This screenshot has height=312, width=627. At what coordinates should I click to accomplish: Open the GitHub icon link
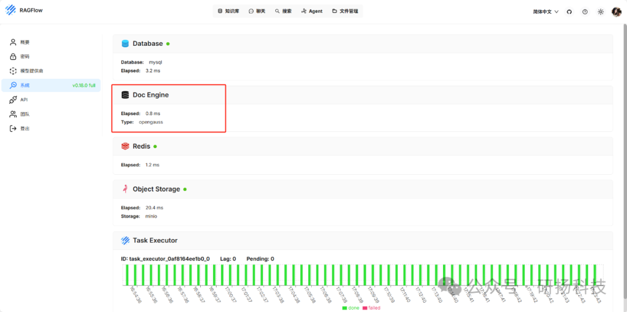(x=570, y=12)
